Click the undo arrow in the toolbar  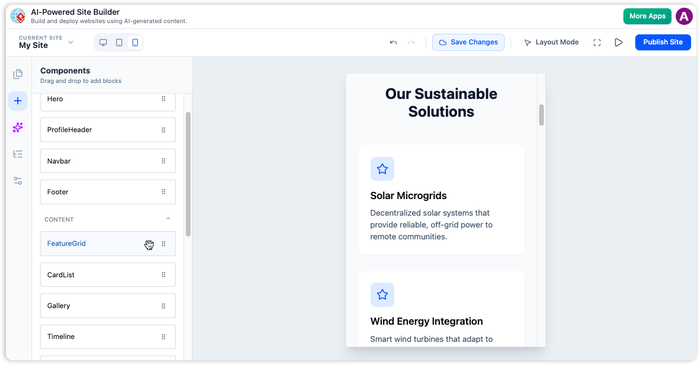pyautogui.click(x=394, y=42)
